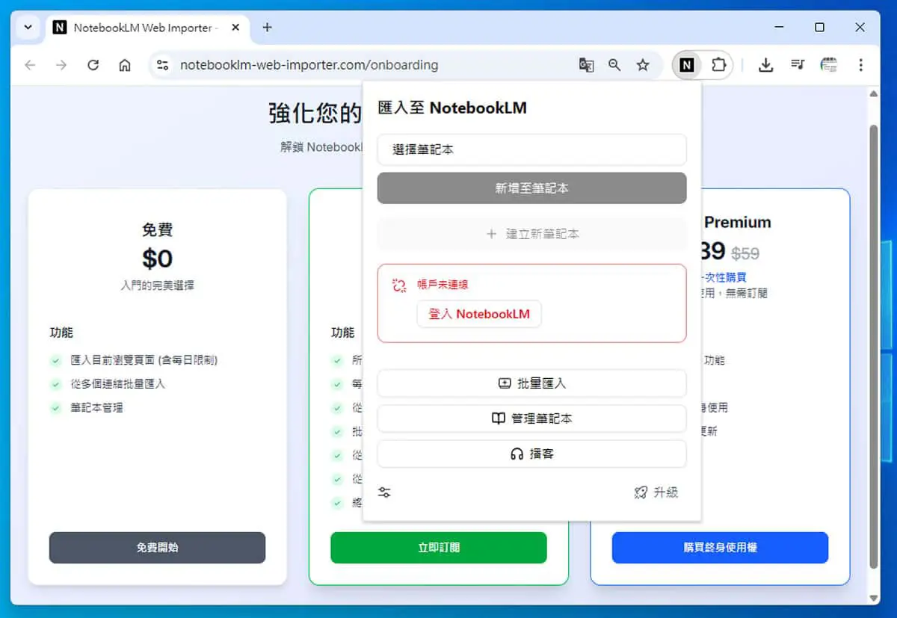Screen dimensions: 897x618
Task: Click the page vertical scrollbar
Action: coord(873,347)
